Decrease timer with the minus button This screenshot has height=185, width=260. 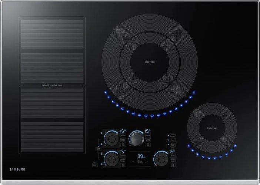click(133, 162)
